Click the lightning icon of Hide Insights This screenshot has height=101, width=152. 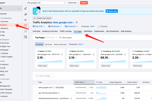pos(60,38)
